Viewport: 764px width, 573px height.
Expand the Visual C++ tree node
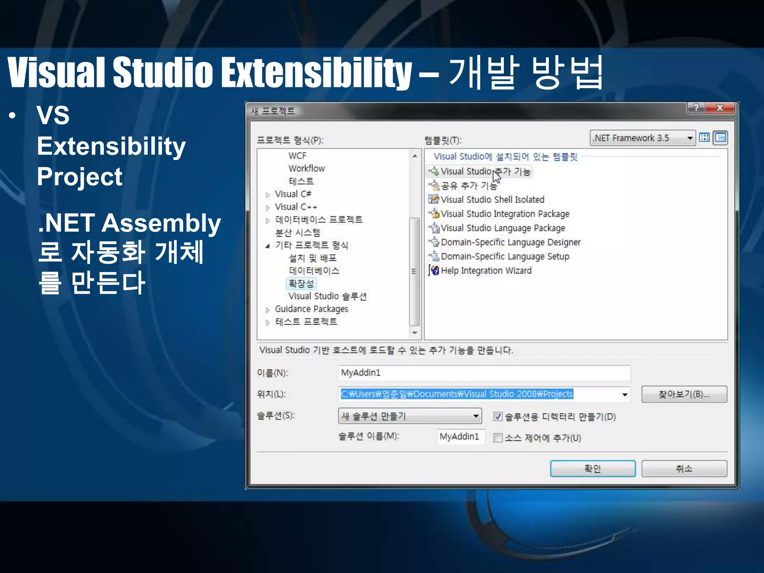(267, 207)
